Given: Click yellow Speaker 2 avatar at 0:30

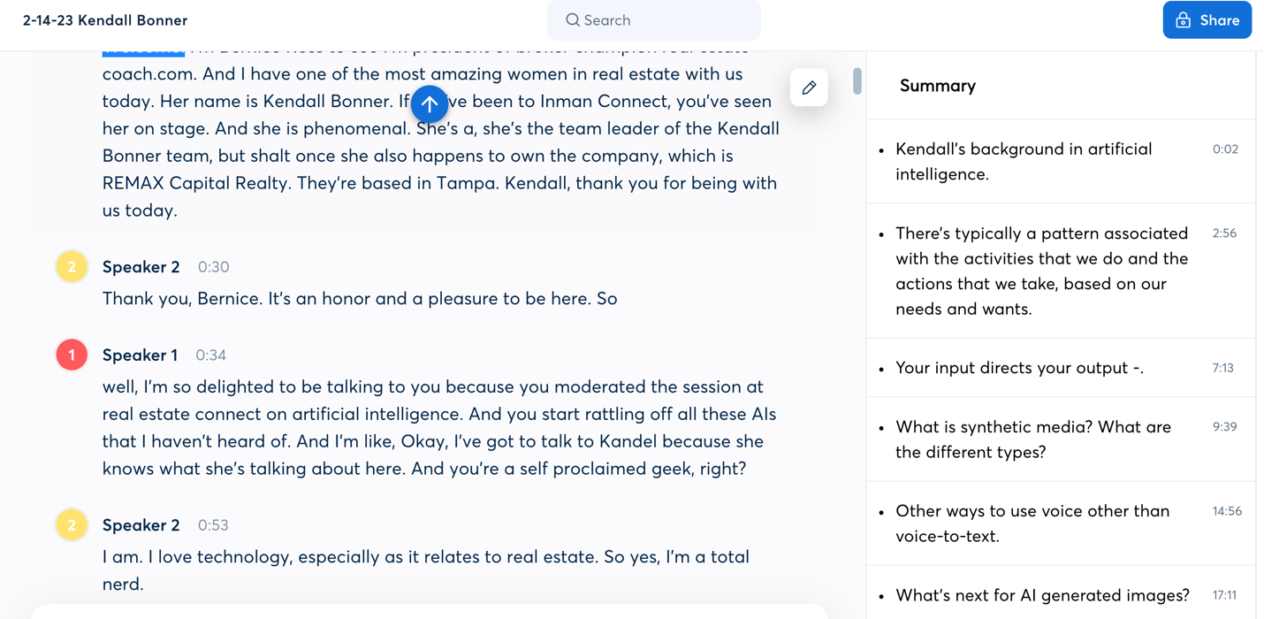Looking at the screenshot, I should 72,266.
